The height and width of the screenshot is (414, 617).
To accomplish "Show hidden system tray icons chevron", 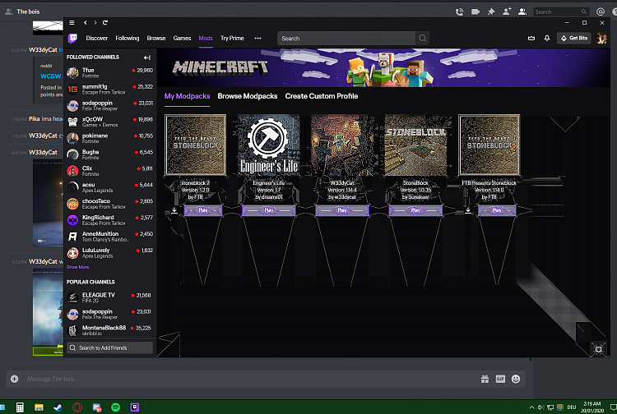I will pyautogui.click(x=531, y=407).
